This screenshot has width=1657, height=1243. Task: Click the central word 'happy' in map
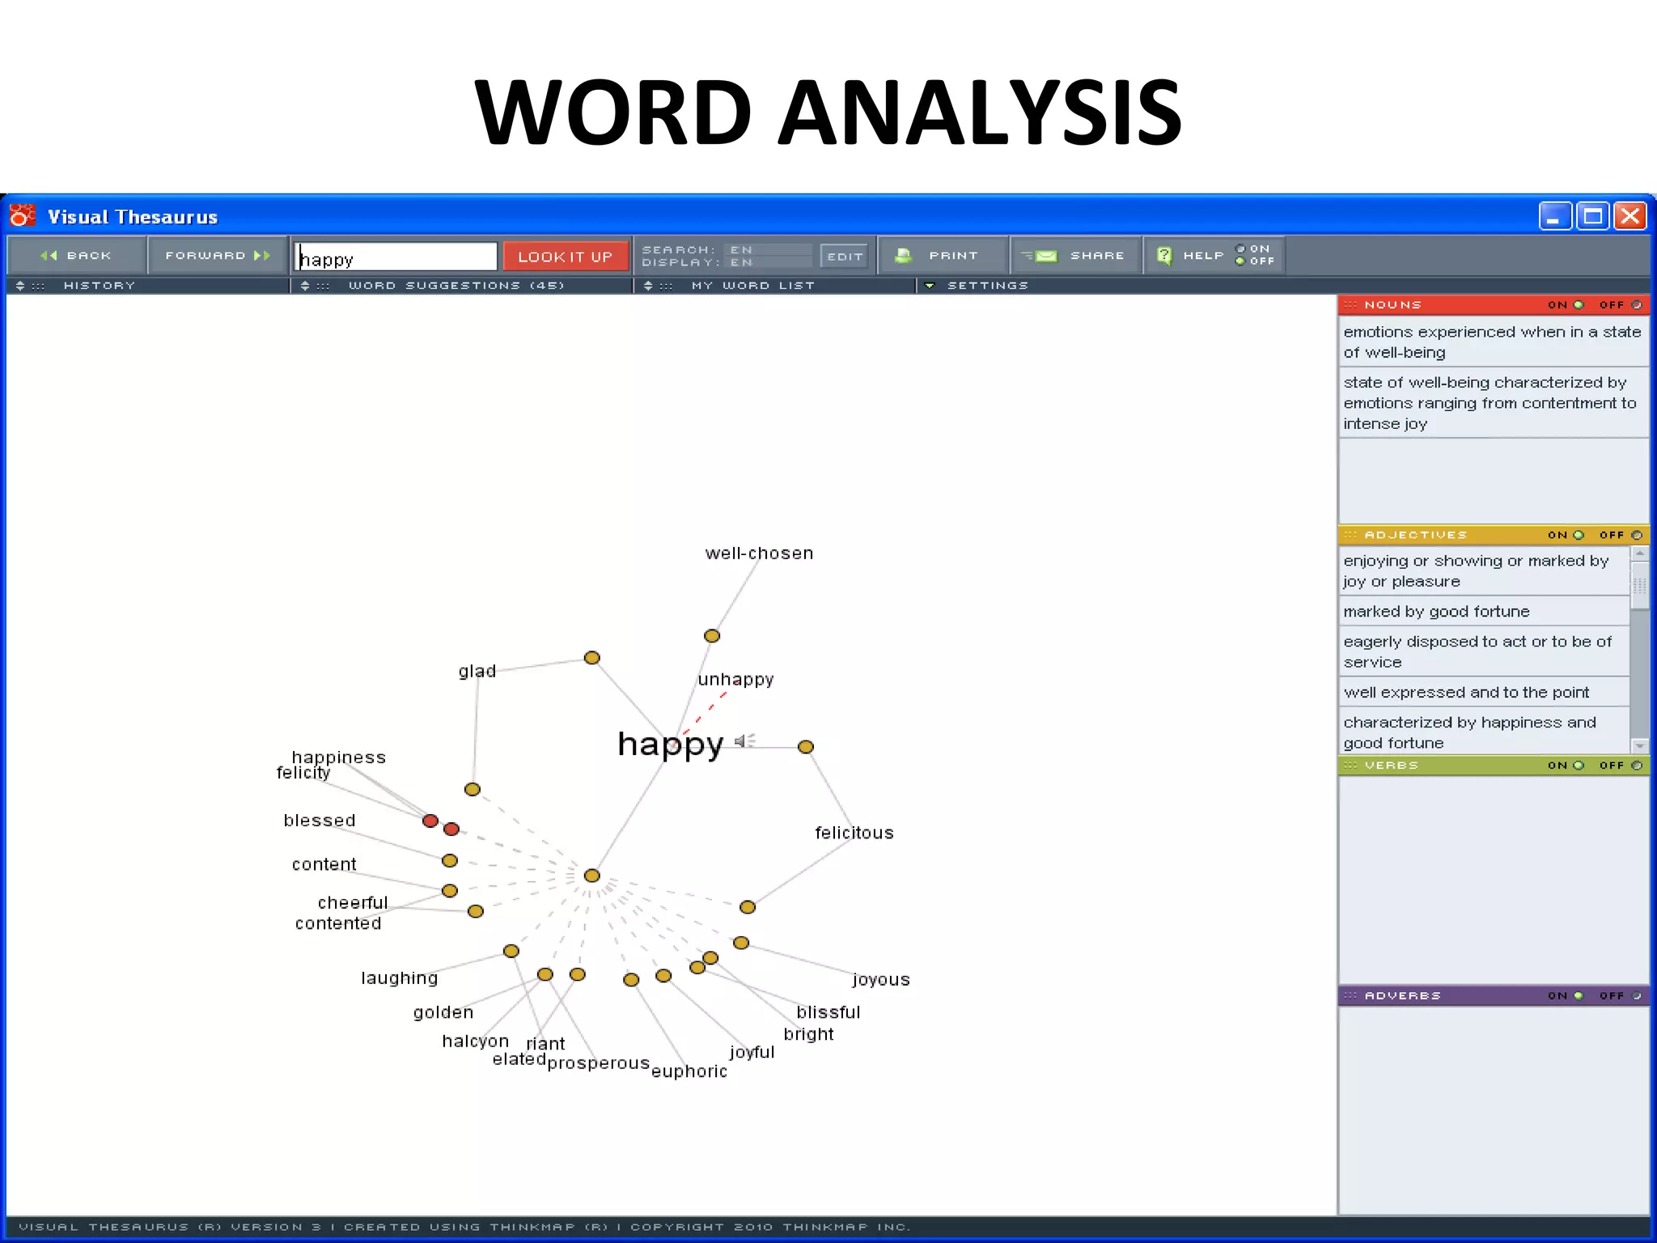point(670,744)
